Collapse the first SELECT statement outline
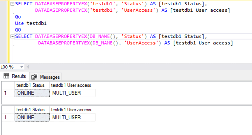 tap(12, 4)
